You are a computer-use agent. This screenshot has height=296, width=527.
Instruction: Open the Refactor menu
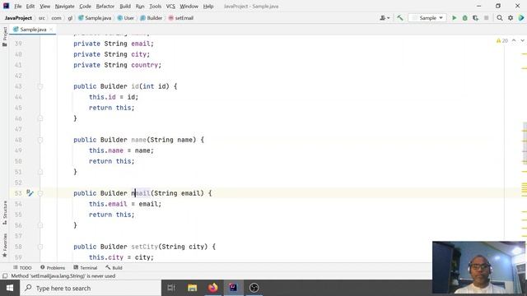(x=105, y=6)
